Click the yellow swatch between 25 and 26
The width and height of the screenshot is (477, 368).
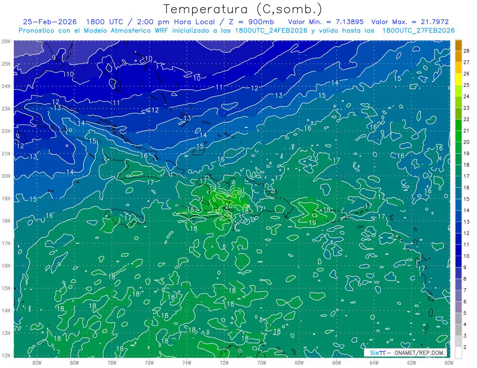458,79
